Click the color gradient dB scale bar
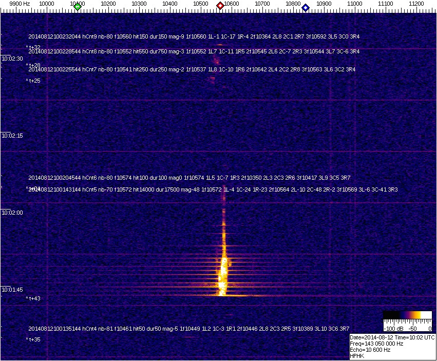Image resolution: width=437 pixels, height=361 pixels. pyautogui.click(x=408, y=315)
